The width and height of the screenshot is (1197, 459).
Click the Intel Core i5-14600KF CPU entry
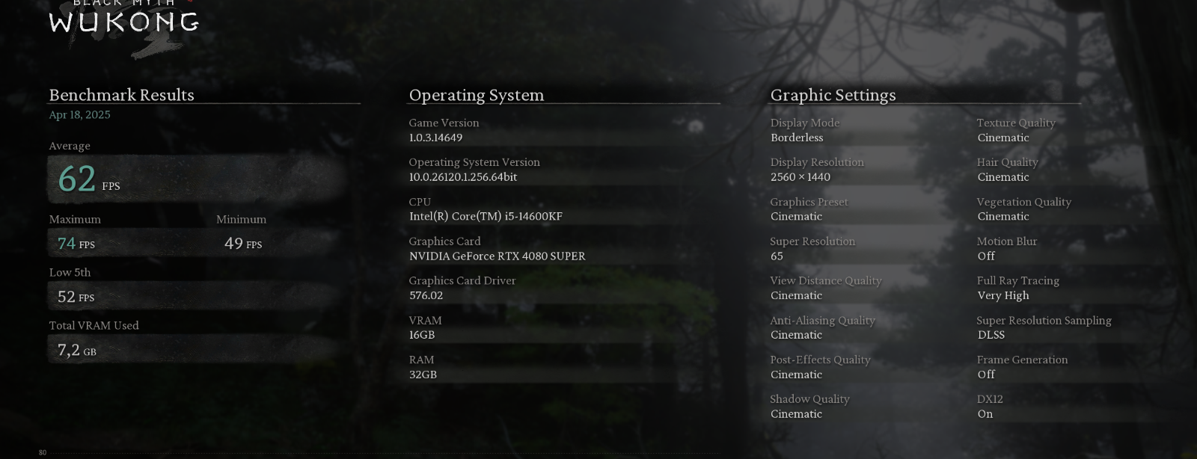tap(486, 216)
